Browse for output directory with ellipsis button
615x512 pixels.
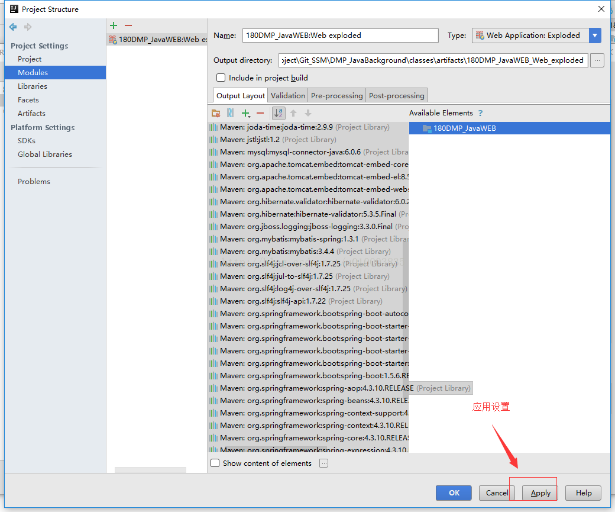click(597, 60)
